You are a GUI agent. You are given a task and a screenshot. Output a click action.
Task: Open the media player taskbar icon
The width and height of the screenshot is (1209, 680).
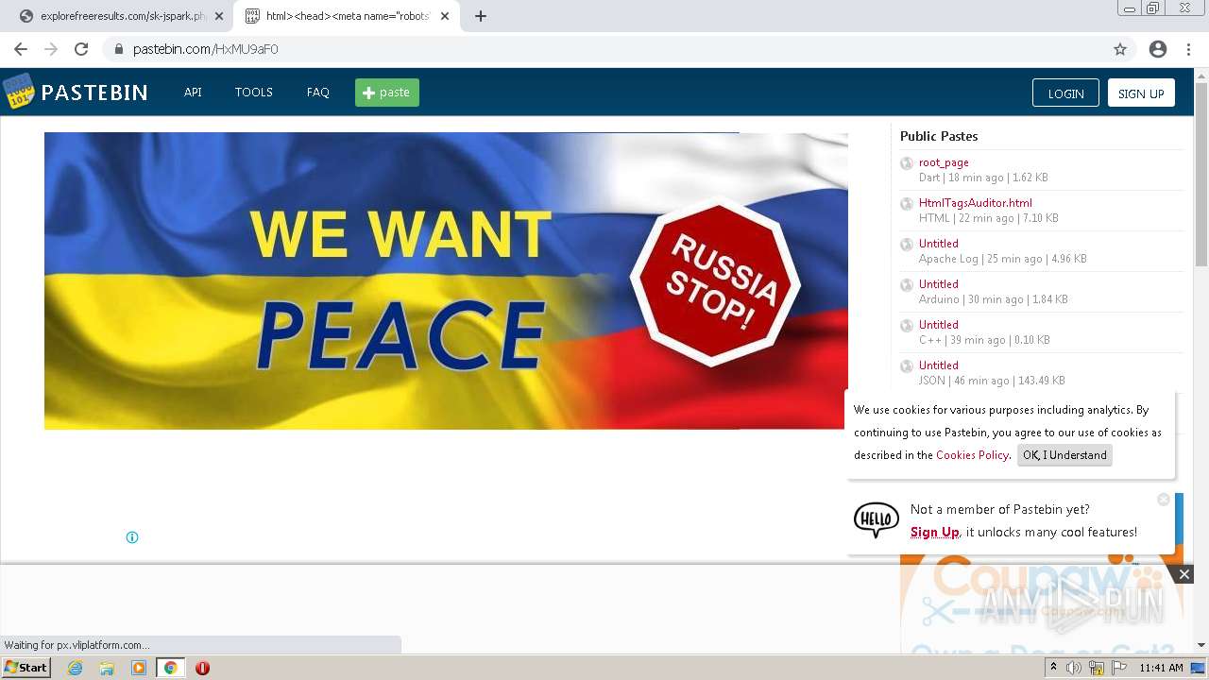(139, 668)
